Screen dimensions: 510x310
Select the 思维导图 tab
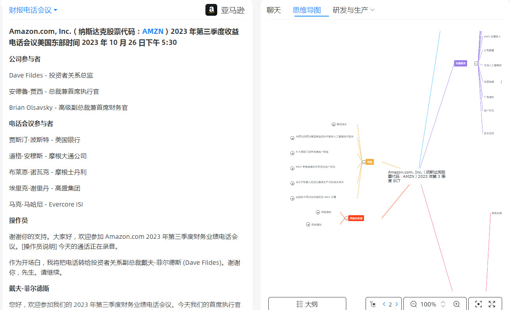(x=307, y=10)
